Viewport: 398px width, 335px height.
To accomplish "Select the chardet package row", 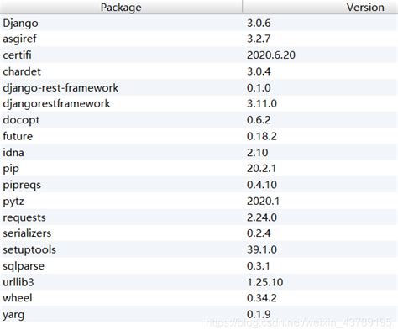I will [x=199, y=71].
